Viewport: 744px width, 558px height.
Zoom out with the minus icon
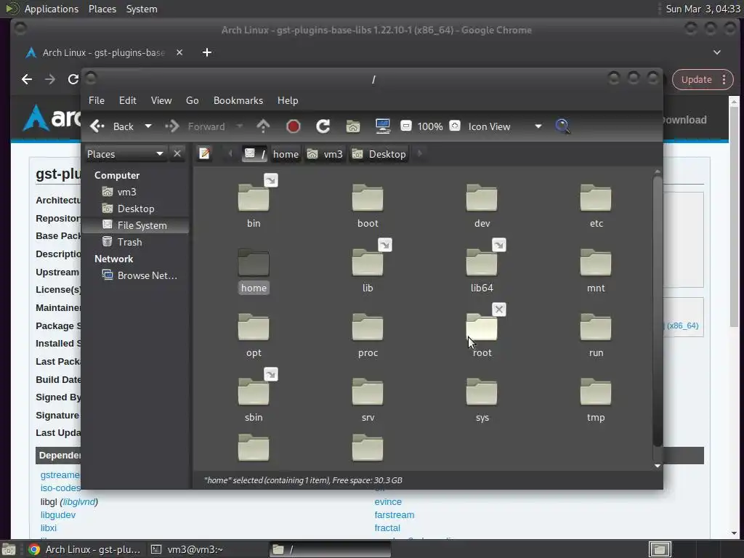pos(405,126)
